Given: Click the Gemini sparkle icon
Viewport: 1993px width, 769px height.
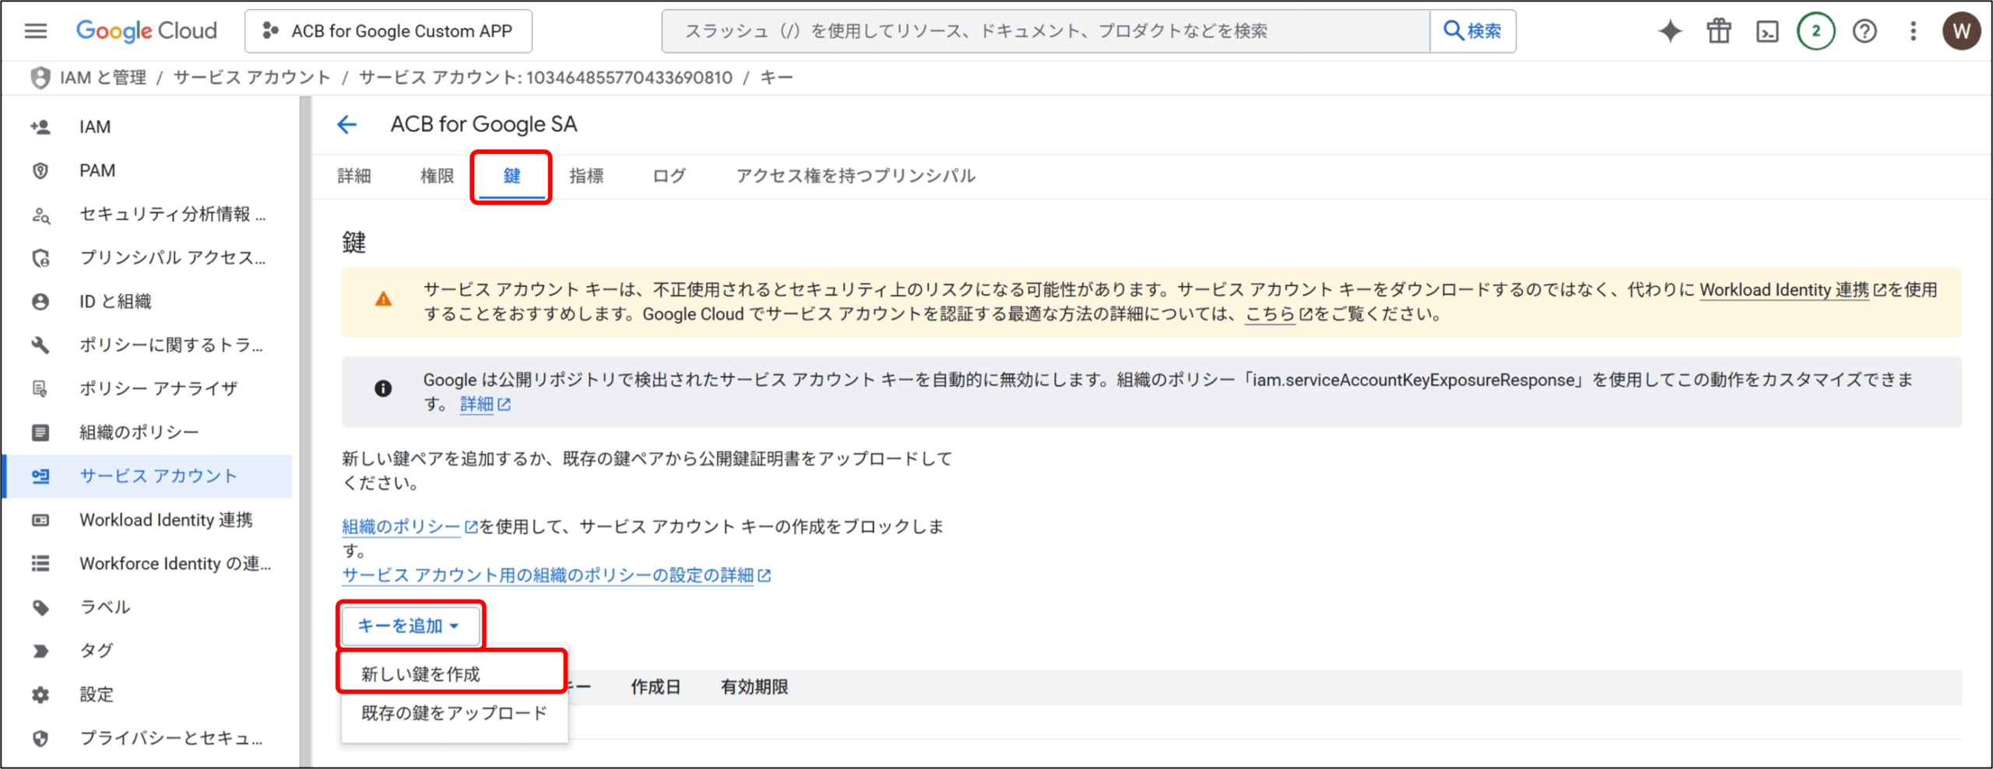Looking at the screenshot, I should 1670,31.
